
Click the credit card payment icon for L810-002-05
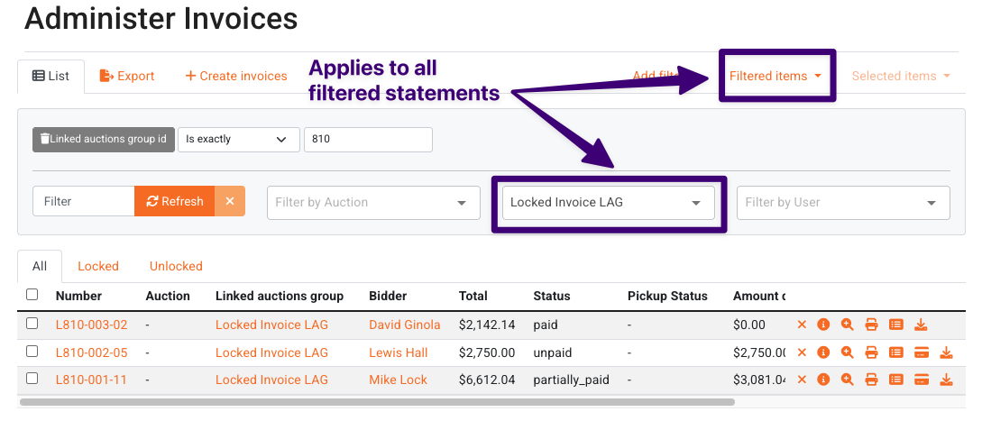pos(922,352)
